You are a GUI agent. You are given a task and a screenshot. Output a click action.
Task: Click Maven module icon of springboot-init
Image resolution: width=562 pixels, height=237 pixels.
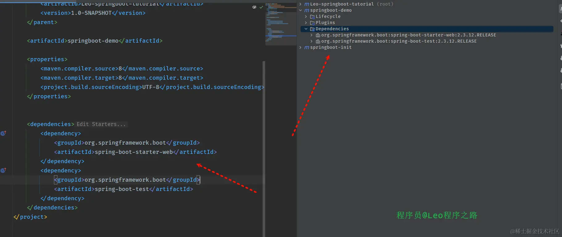click(307, 47)
